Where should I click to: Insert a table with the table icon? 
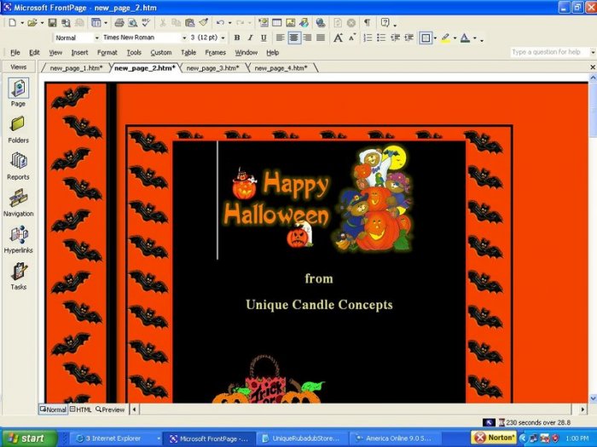point(277,23)
